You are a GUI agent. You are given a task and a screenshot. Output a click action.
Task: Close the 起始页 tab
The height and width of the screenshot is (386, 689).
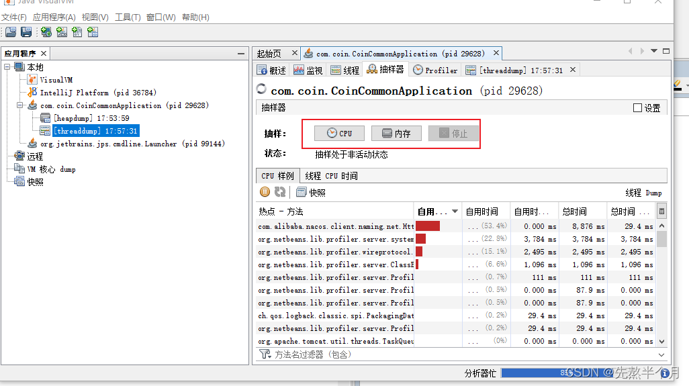294,52
